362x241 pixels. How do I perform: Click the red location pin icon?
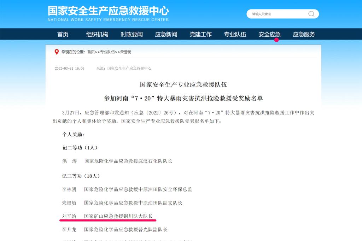pos(57,52)
